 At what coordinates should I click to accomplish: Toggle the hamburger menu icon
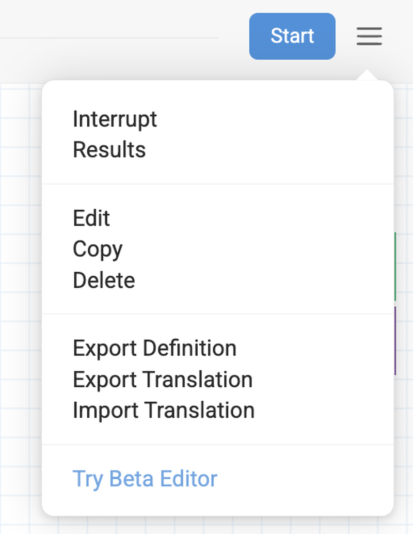[369, 36]
